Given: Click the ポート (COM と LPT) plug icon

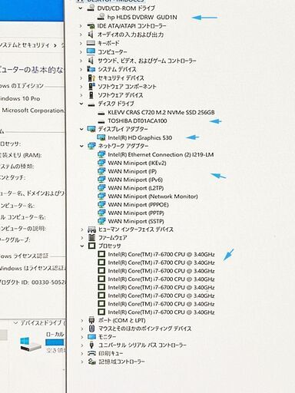Looking at the screenshot, I should pyautogui.click(x=91, y=320).
